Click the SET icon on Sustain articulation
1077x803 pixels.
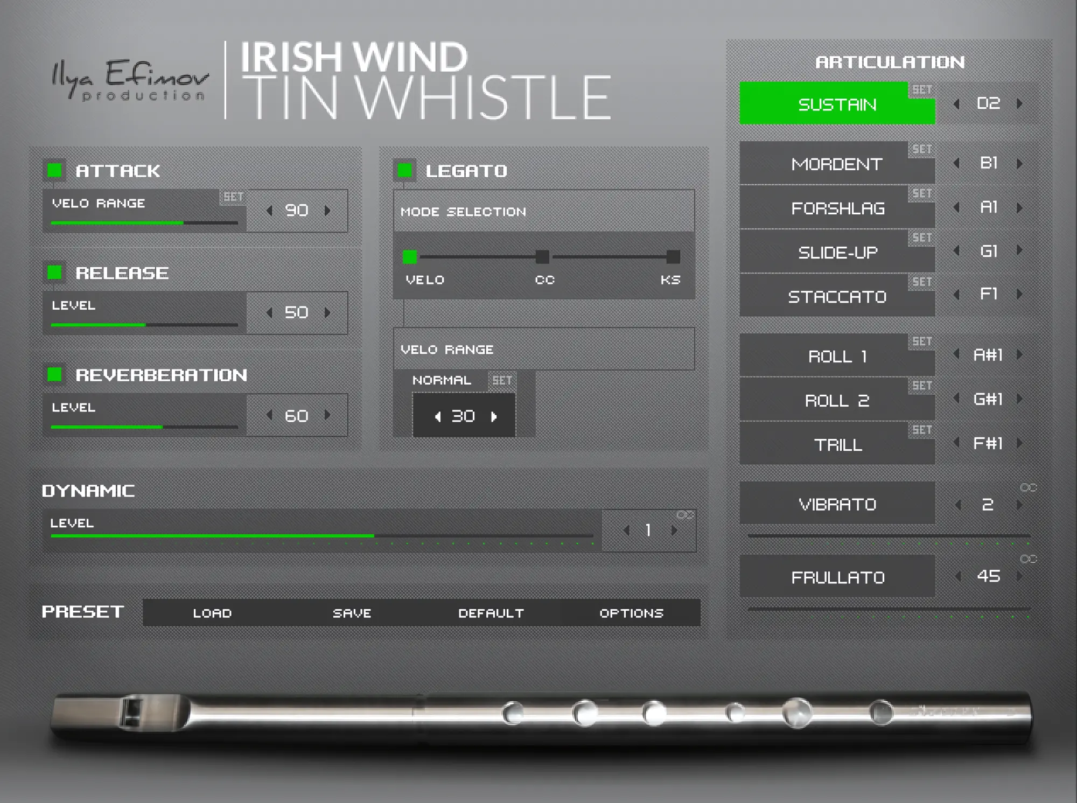click(x=922, y=89)
